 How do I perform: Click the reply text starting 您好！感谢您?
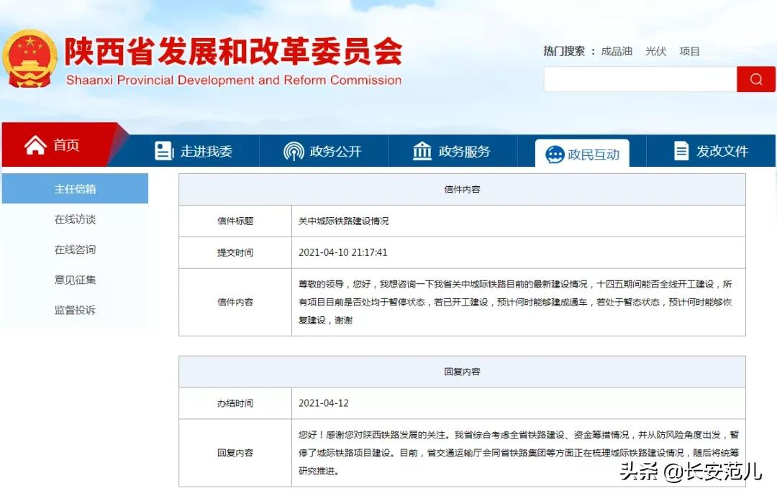pos(518,452)
